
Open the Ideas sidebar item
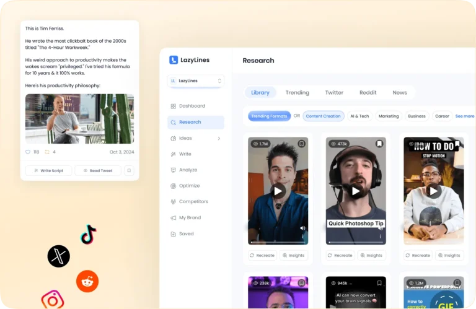[196, 138]
